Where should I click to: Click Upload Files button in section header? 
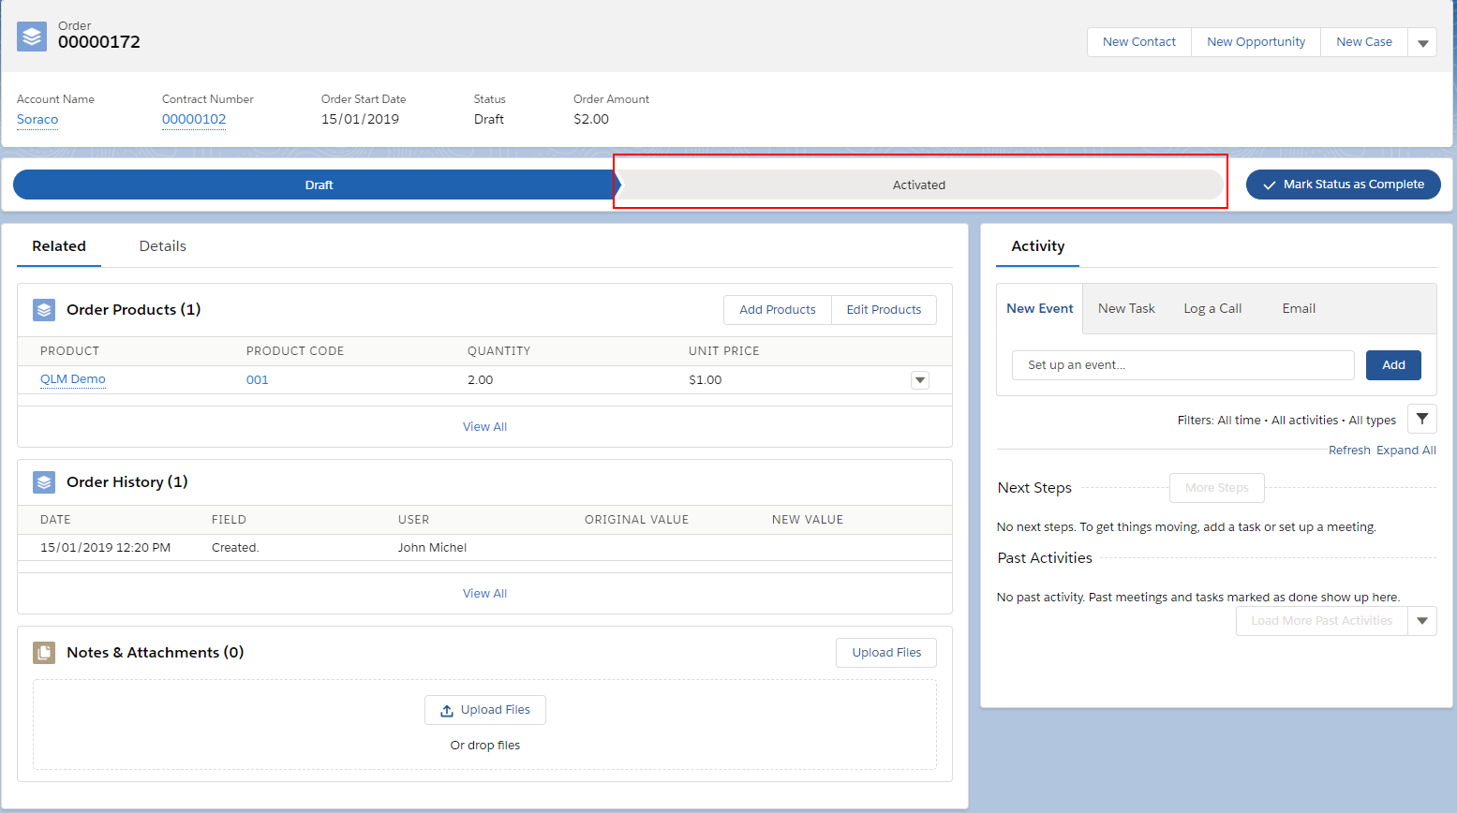point(886,653)
